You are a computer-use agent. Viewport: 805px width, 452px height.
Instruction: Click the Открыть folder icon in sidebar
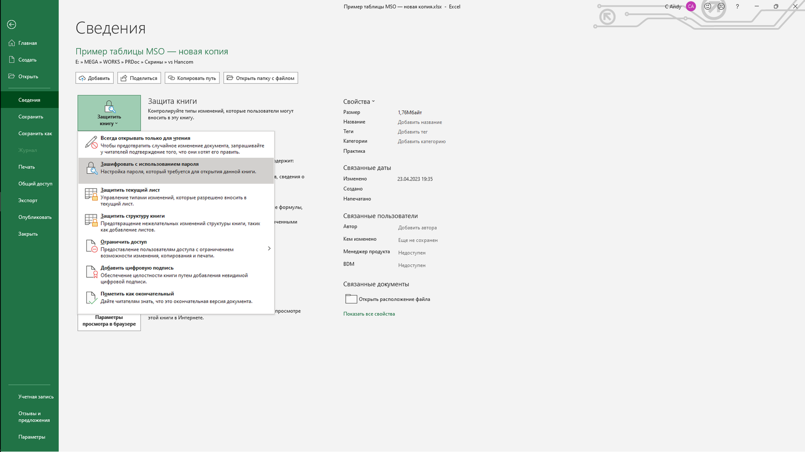(x=11, y=76)
